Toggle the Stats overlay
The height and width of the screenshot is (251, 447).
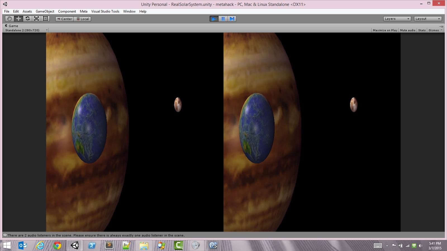click(x=422, y=30)
